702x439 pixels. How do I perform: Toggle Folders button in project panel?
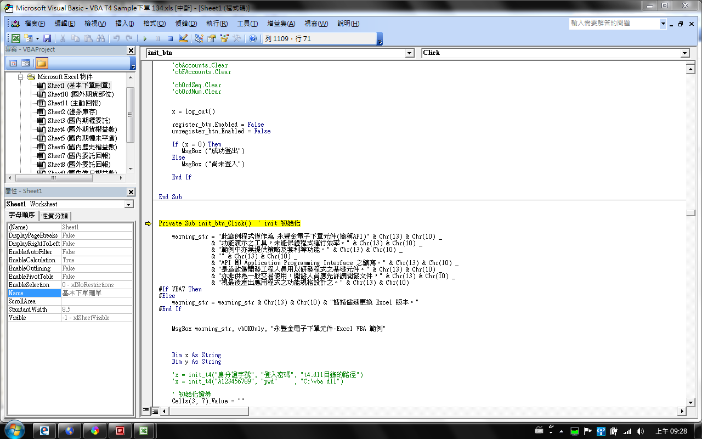(x=42, y=63)
